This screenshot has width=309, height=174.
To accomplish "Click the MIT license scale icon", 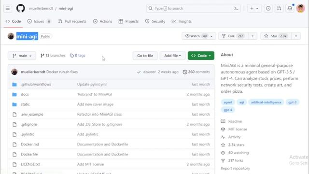I will tap(223, 129).
